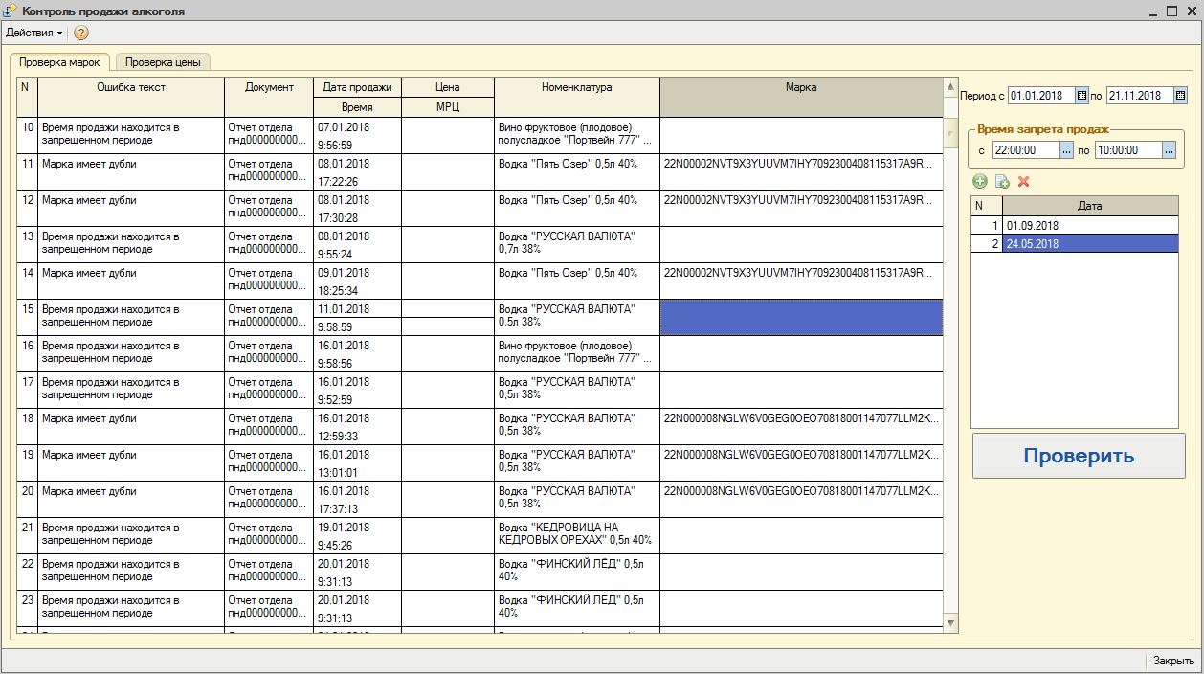Click the Марка column header

tap(801, 97)
